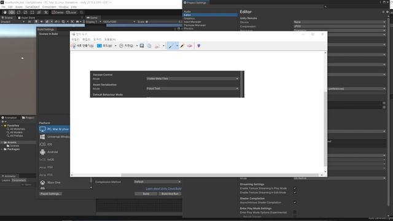Toggle scene audio speaker icon
The image size is (393, 221).
coord(41,22)
